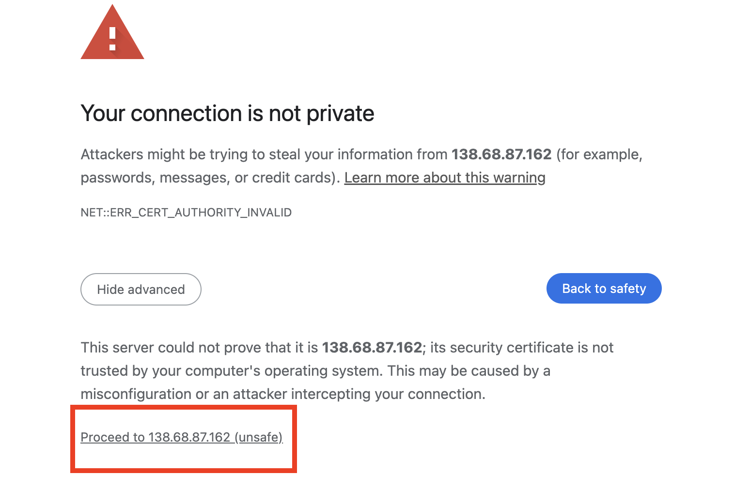This screenshot has height=490, width=750.
Task: Click the 'Your connection is not private' heading
Action: click(x=227, y=113)
